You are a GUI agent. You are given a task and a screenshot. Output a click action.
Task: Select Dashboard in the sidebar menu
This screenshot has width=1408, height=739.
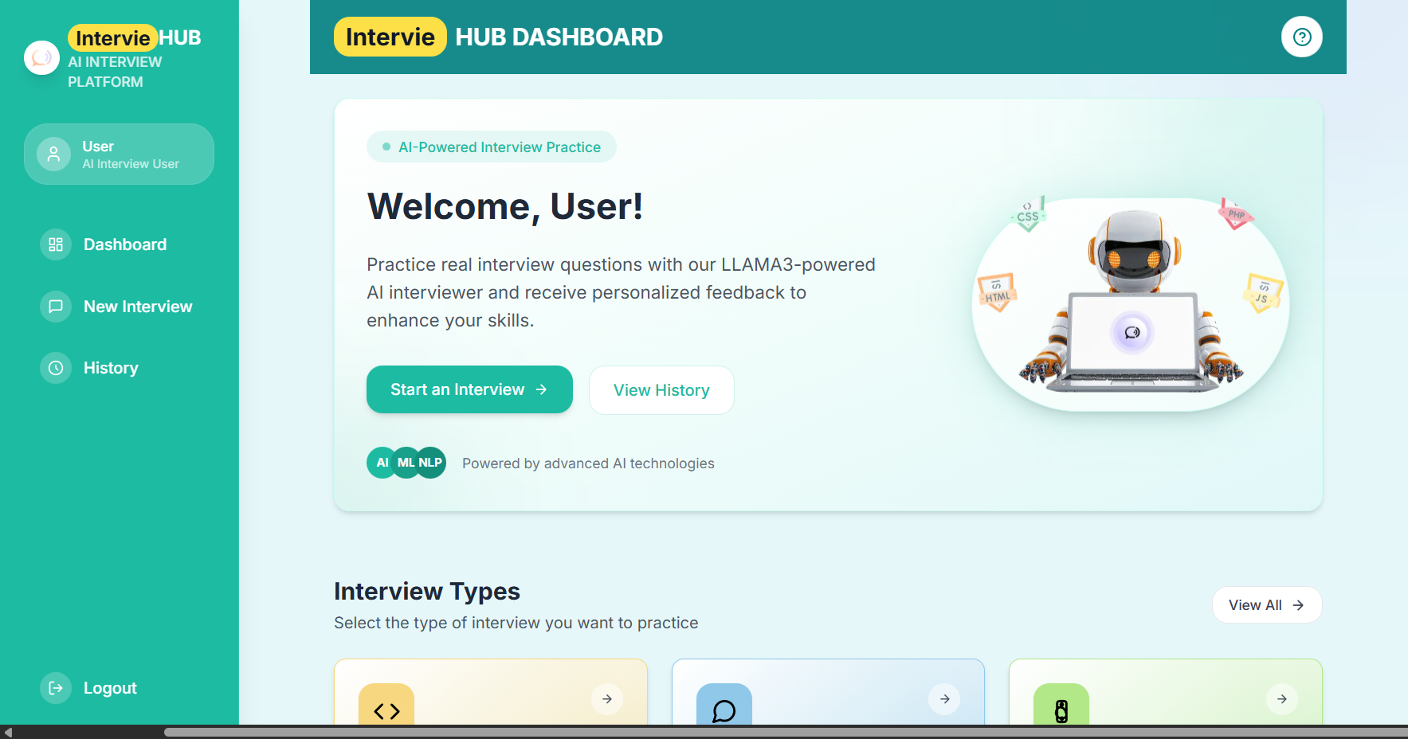[x=124, y=244]
